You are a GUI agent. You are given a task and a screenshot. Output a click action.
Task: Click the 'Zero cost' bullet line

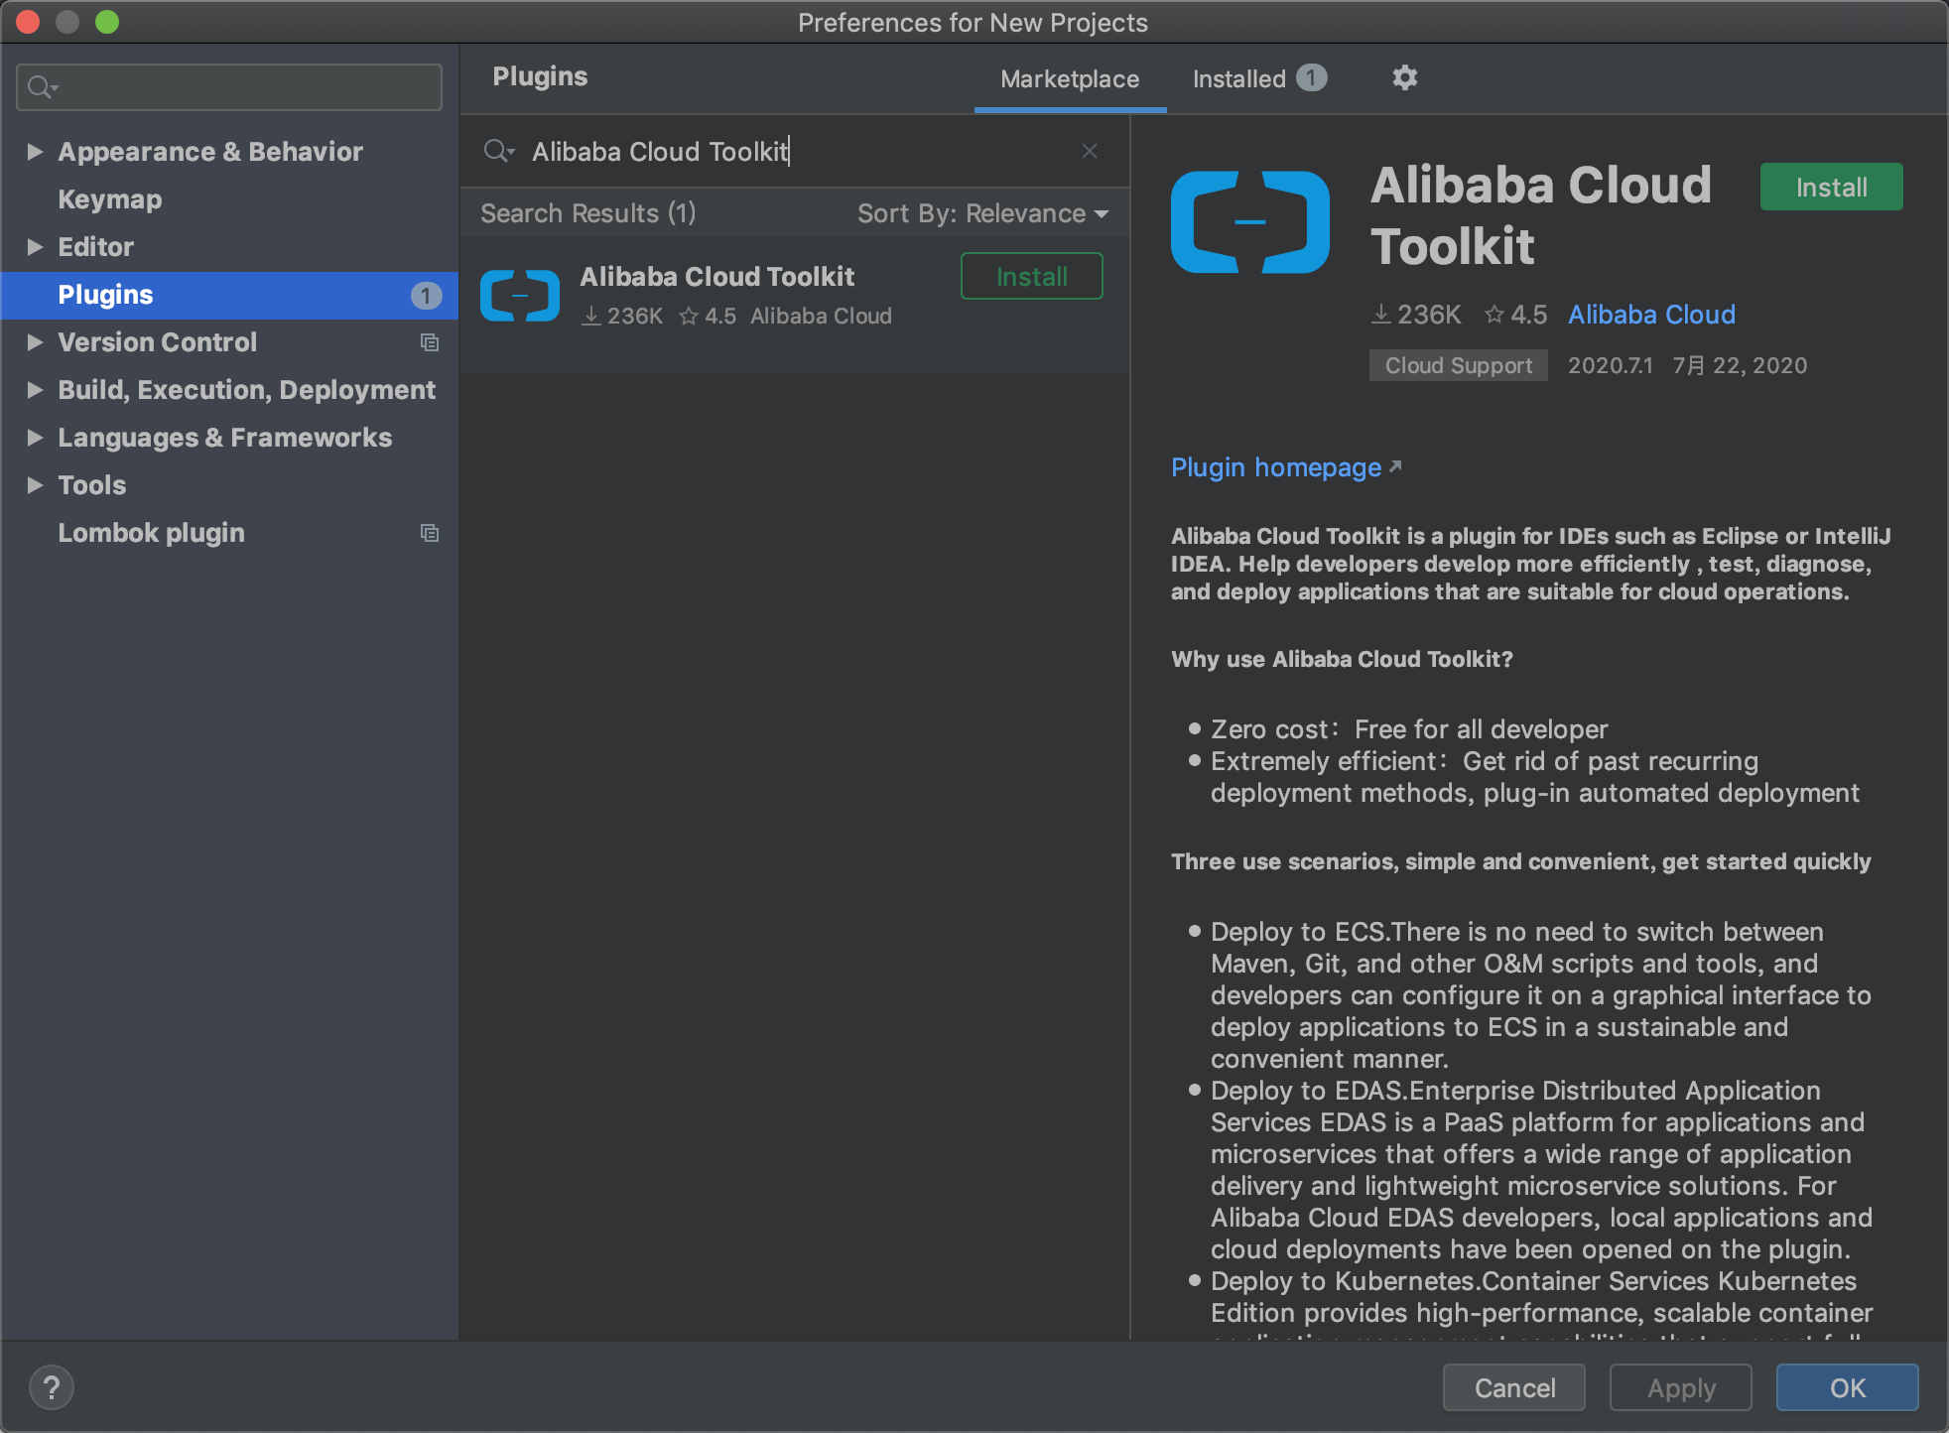coord(1409,729)
